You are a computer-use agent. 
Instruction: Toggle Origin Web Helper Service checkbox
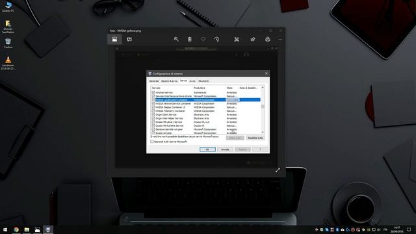point(153,118)
